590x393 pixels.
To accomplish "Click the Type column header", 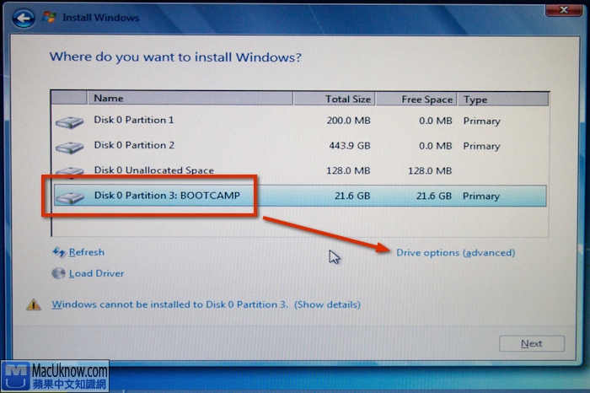I will tap(475, 99).
